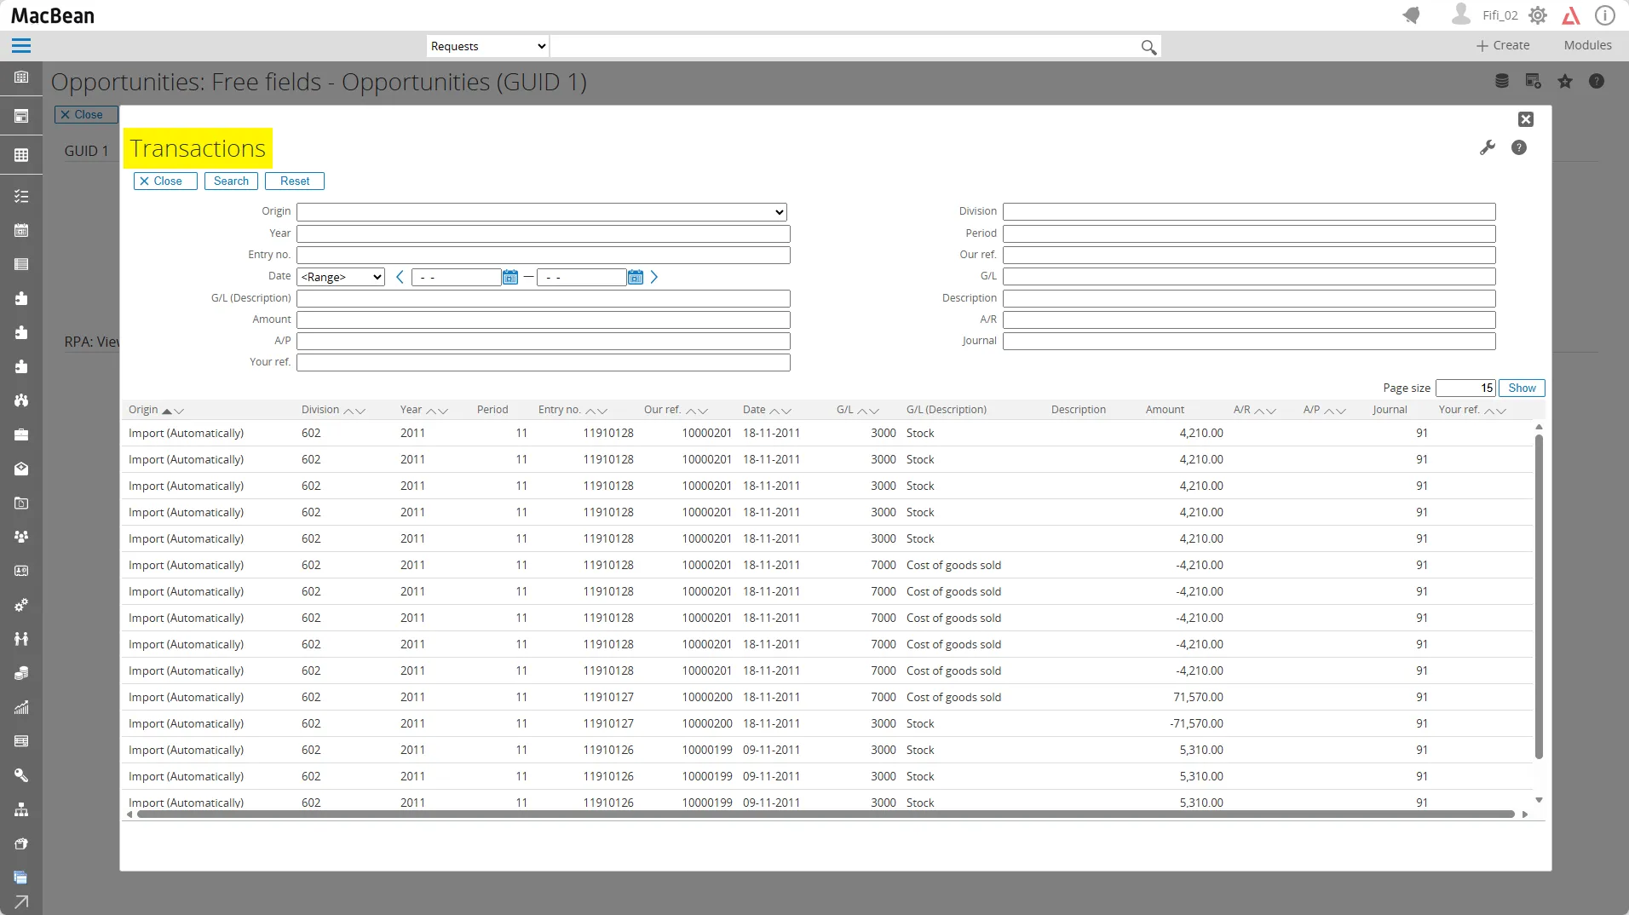Click the Entry no. input field

[543, 255]
